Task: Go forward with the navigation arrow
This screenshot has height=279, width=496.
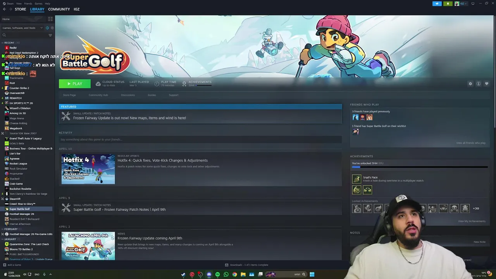Action: point(10,9)
